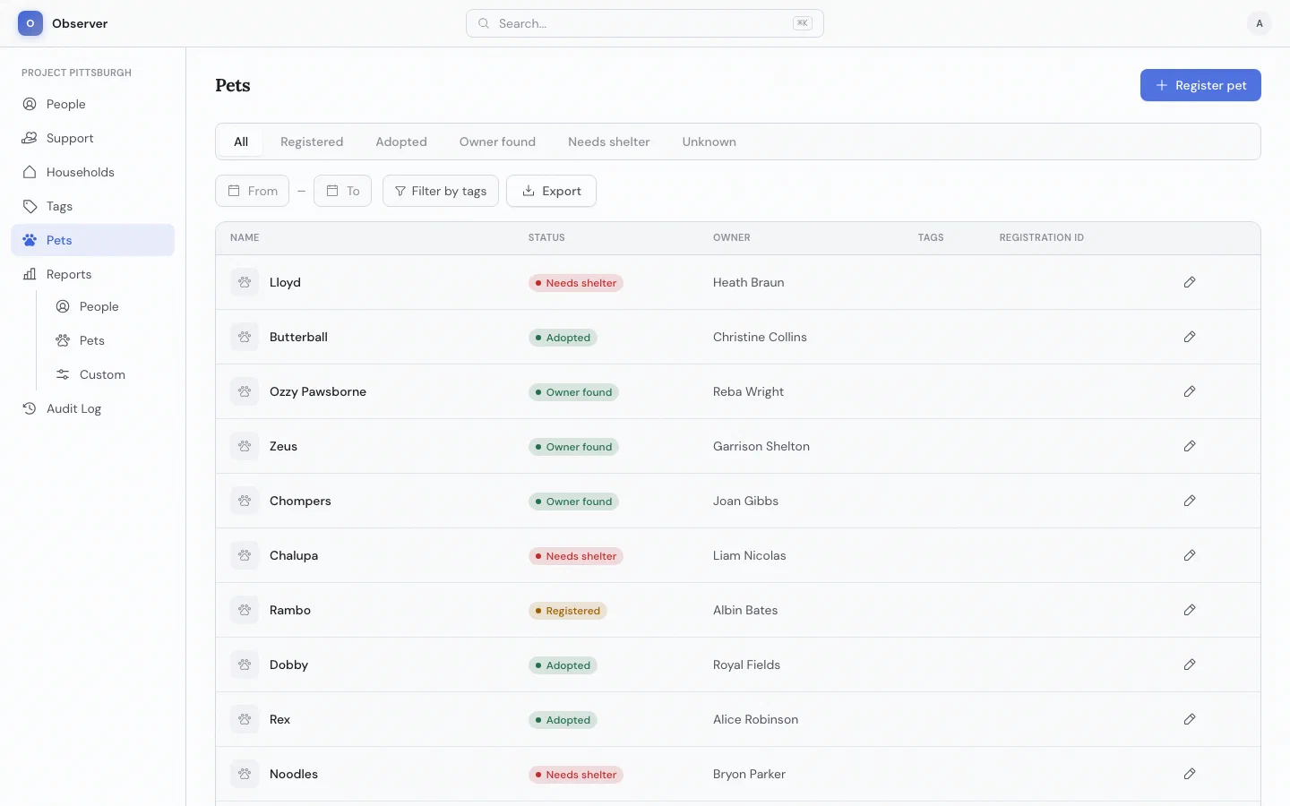The height and width of the screenshot is (806, 1290).
Task: Open Households page
Action: [x=92, y=172]
